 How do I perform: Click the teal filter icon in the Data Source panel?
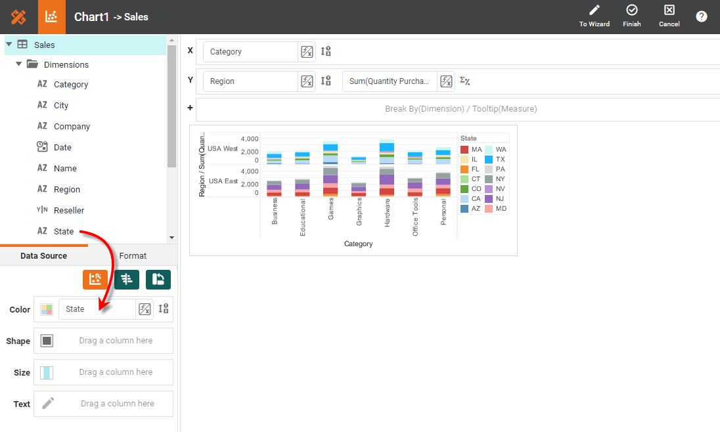[126, 279]
